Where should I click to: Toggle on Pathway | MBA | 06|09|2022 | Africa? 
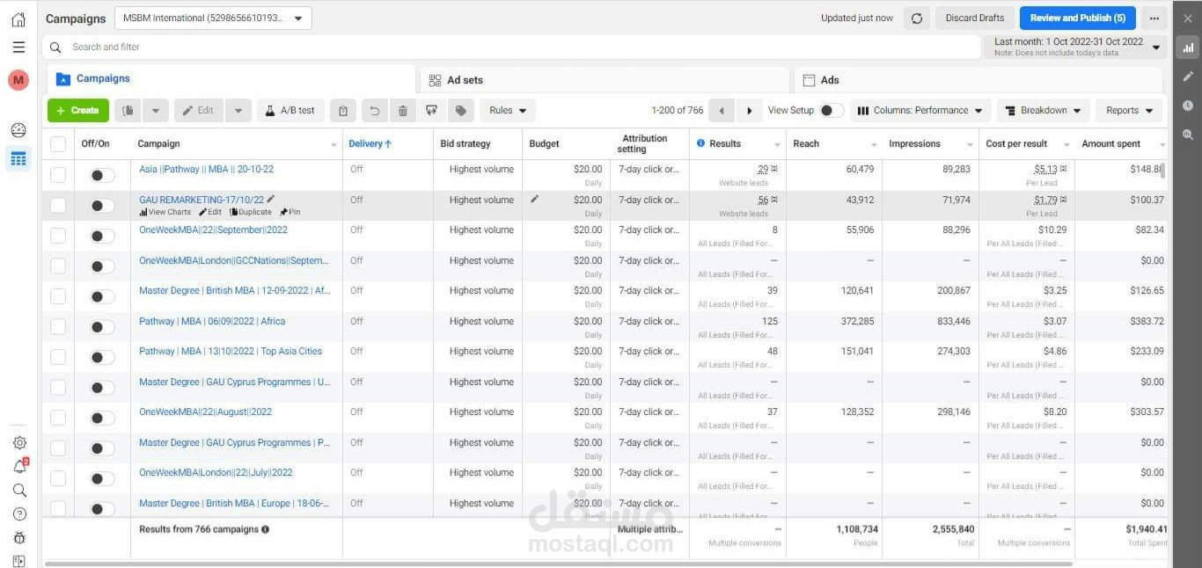click(102, 327)
